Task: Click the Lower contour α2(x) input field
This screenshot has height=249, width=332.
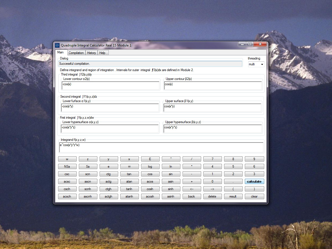Action: click(111, 86)
